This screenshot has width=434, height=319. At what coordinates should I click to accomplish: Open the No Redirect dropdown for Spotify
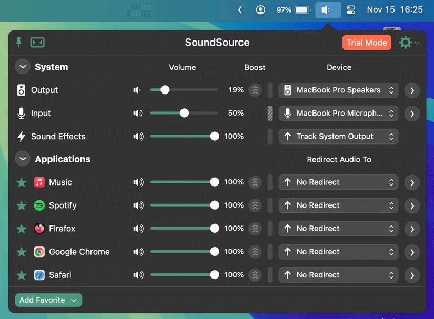(x=338, y=205)
